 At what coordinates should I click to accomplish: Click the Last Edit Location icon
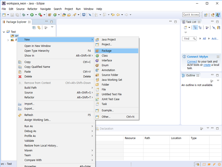pyautogui.click(x=113, y=15)
